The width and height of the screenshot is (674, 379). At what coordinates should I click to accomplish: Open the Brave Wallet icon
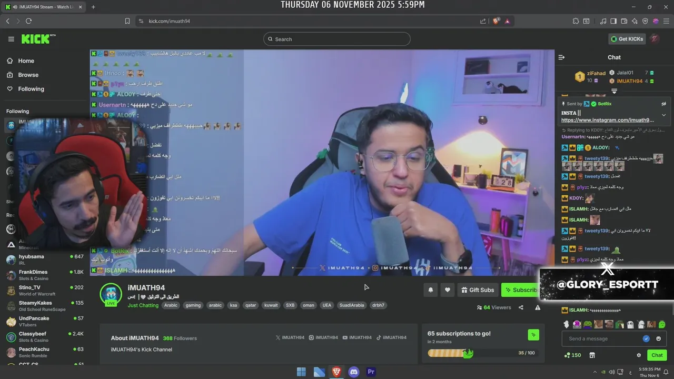tap(624, 21)
